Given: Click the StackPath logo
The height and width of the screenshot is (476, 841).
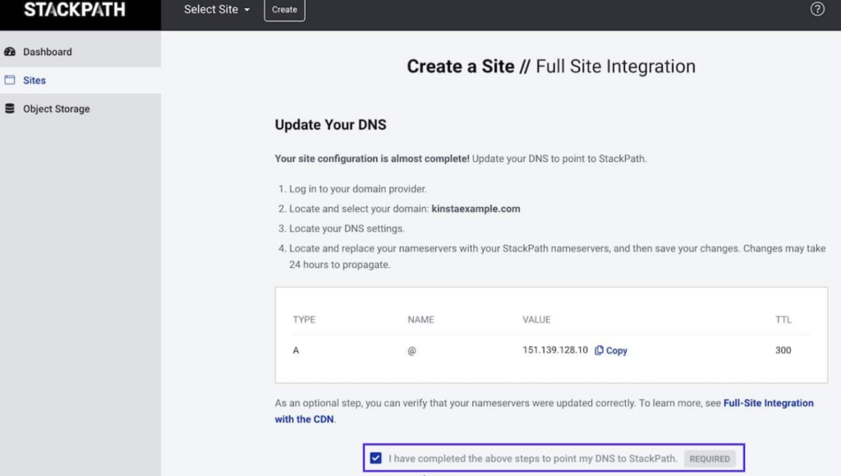Looking at the screenshot, I should pyautogui.click(x=75, y=10).
